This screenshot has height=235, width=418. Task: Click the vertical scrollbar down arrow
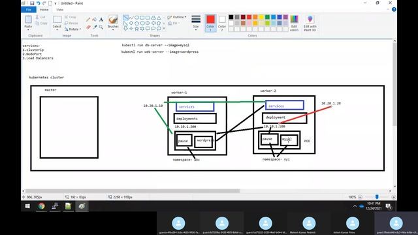394,186
